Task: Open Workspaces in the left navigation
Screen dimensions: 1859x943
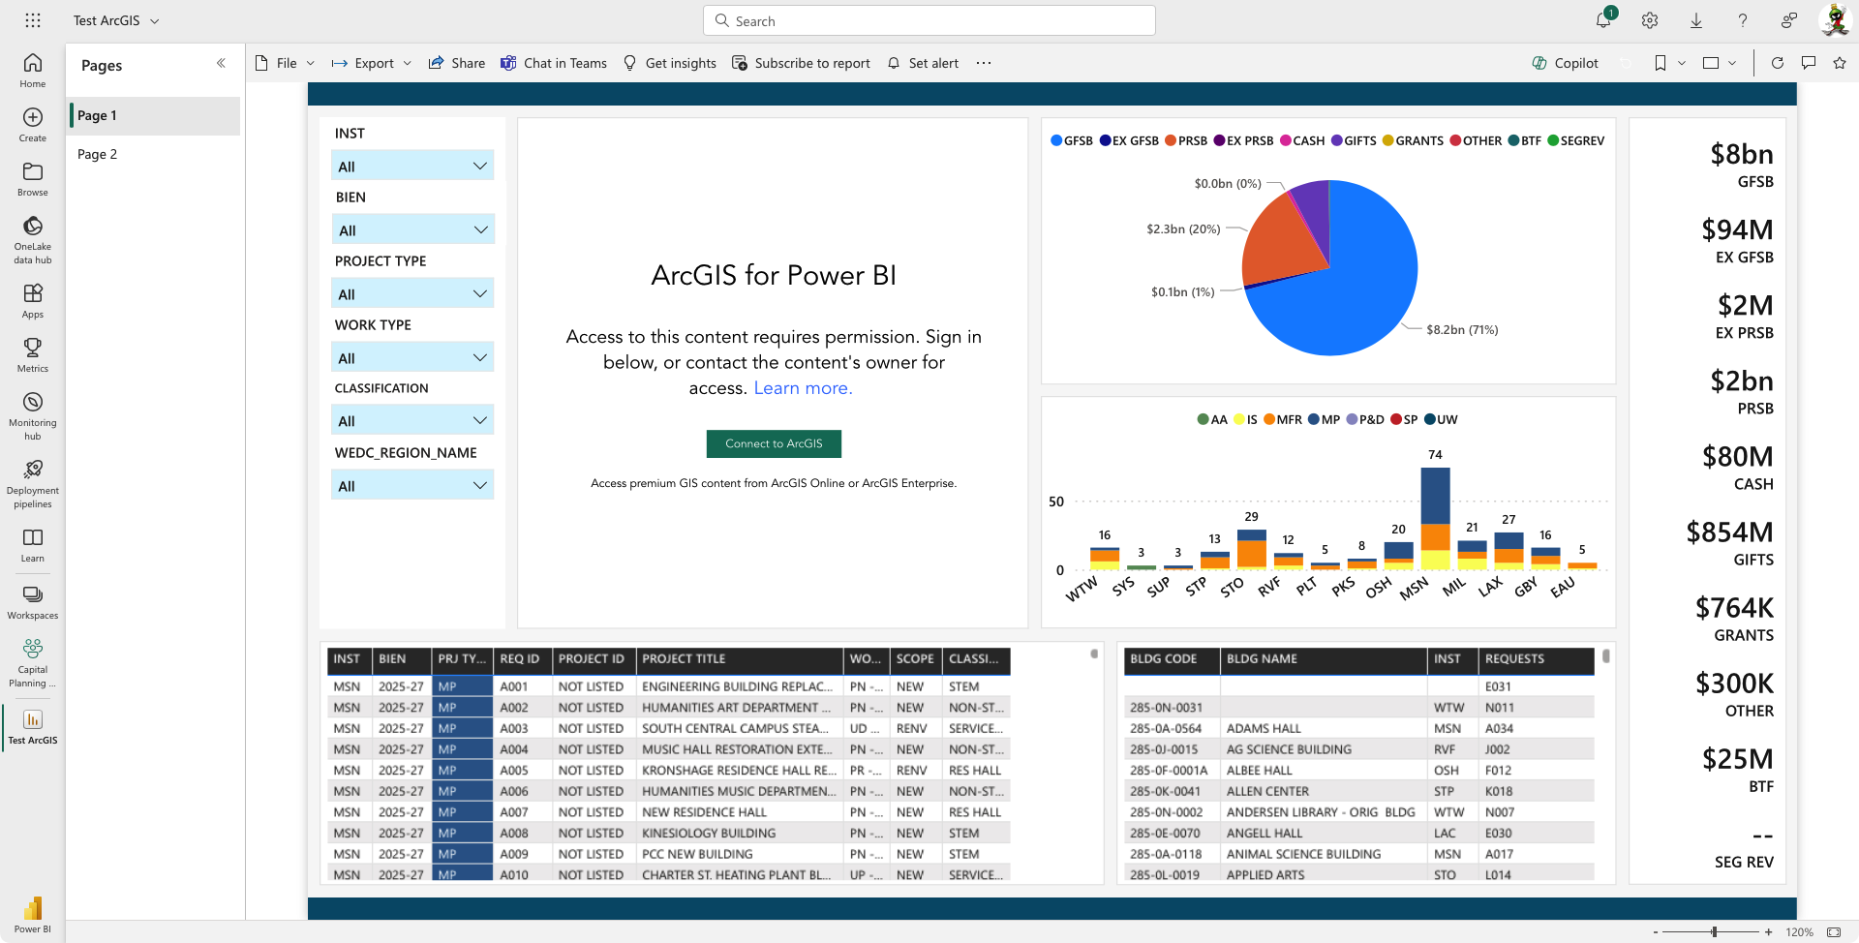Action: [x=33, y=601]
